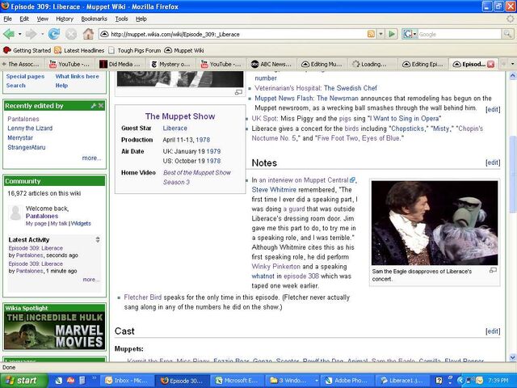Open Best of the Muppet Show link
The image size is (517, 388).
click(x=197, y=172)
